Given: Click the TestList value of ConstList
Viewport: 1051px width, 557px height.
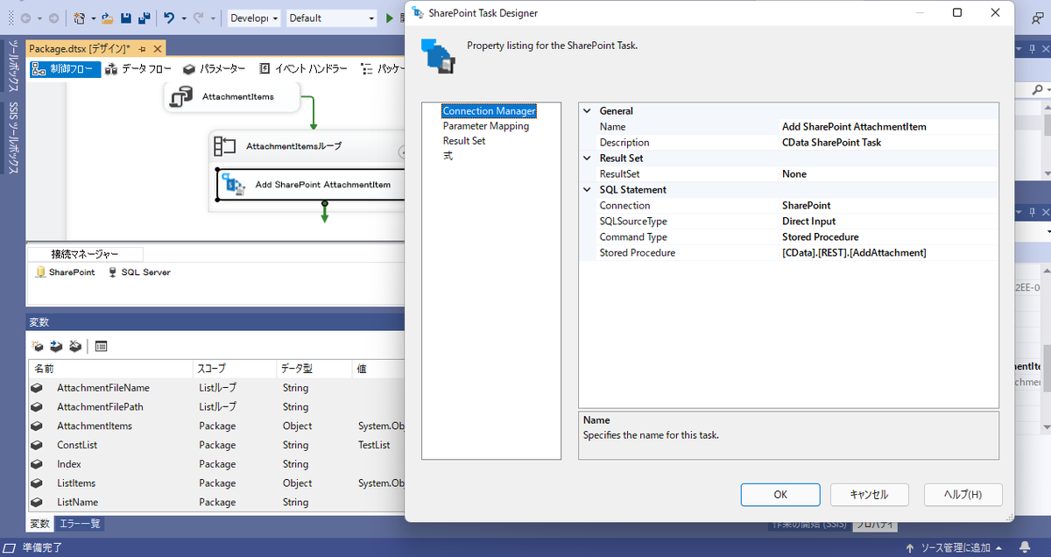Looking at the screenshot, I should [x=374, y=445].
